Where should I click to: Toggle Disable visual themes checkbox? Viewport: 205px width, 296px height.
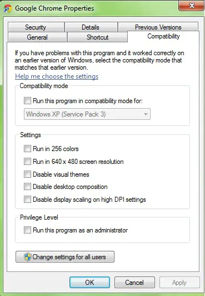pyautogui.click(x=27, y=174)
